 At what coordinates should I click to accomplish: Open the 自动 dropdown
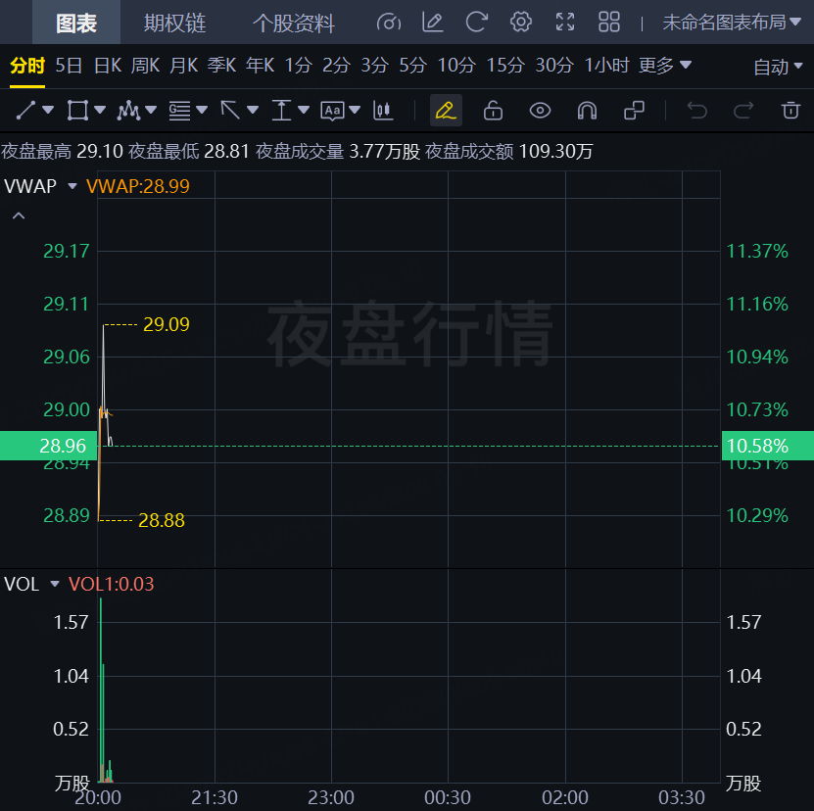click(778, 67)
